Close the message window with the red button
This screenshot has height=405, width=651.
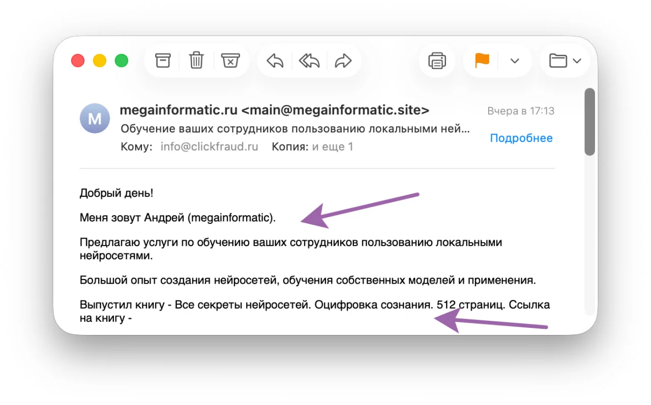click(77, 61)
